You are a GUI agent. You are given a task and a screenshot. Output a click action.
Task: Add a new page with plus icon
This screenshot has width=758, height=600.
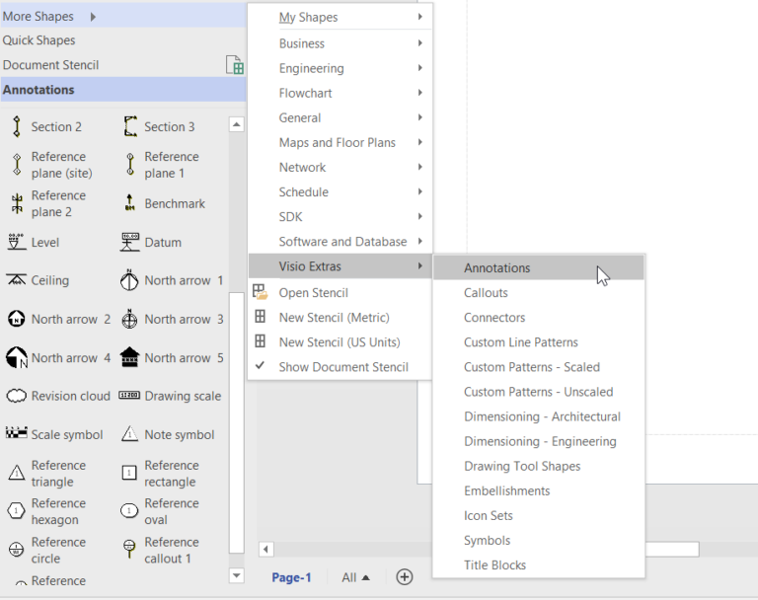tap(405, 576)
